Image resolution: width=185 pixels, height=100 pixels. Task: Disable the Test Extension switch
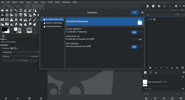tap(137, 47)
